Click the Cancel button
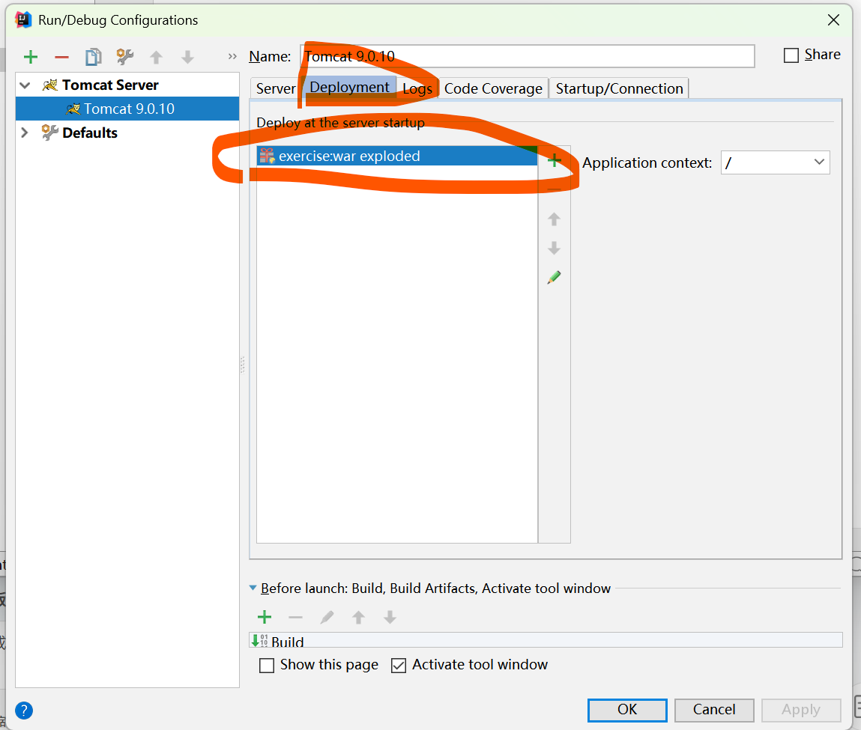Screen dimensions: 861x730 [714, 710]
